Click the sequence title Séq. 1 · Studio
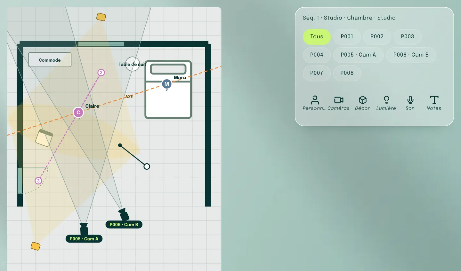This screenshot has width=461, height=271. [x=349, y=18]
